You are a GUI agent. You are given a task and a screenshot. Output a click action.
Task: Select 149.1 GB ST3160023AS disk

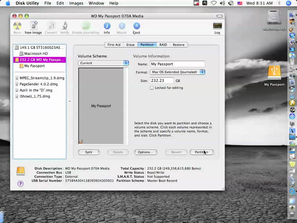pos(40,47)
